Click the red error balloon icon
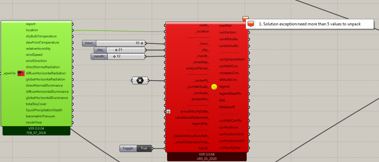This screenshot has width=379, height=162. 246,19
